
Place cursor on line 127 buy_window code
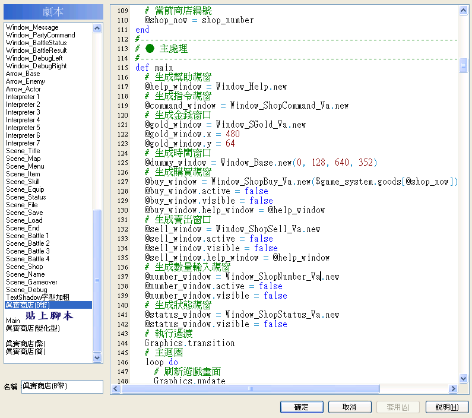point(301,182)
